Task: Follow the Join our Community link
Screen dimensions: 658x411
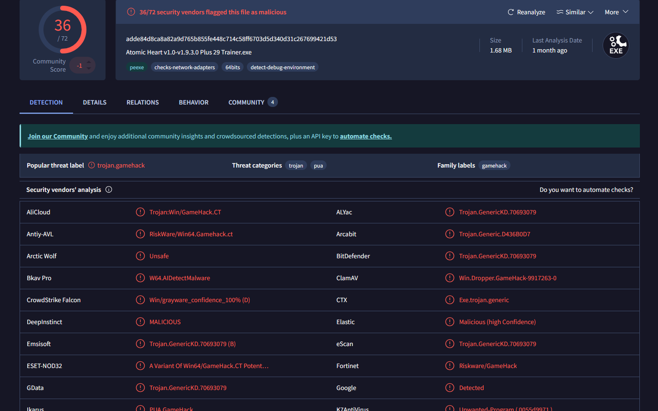Action: click(x=58, y=137)
